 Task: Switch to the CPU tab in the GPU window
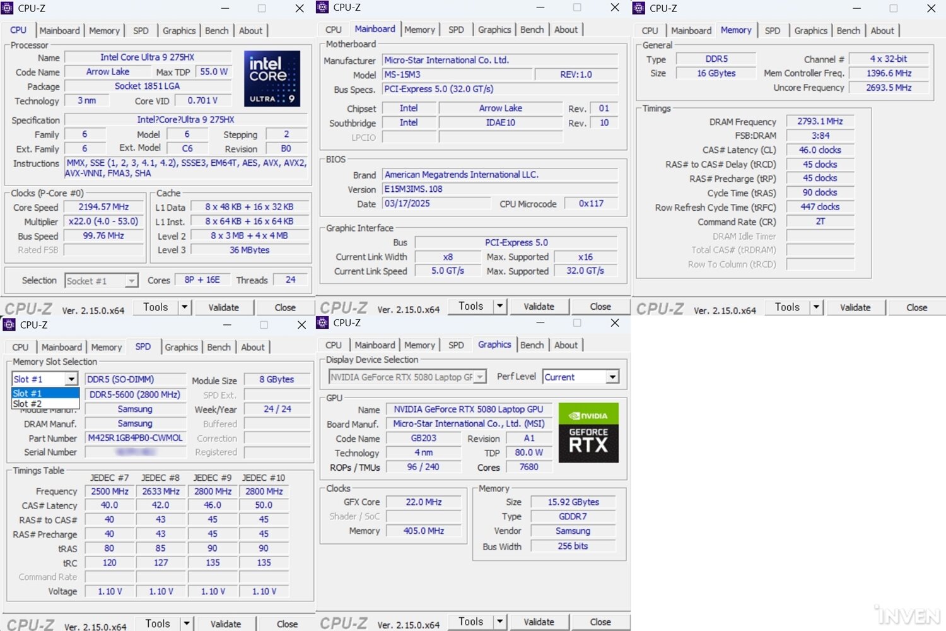334,345
